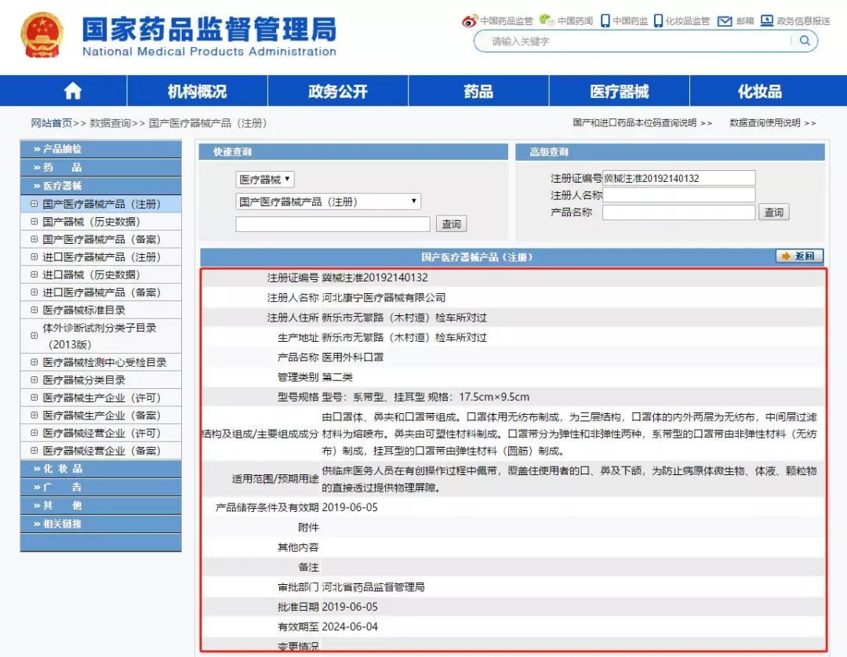Click product name 医用外科口罩
The image size is (847, 657).
coord(353,358)
